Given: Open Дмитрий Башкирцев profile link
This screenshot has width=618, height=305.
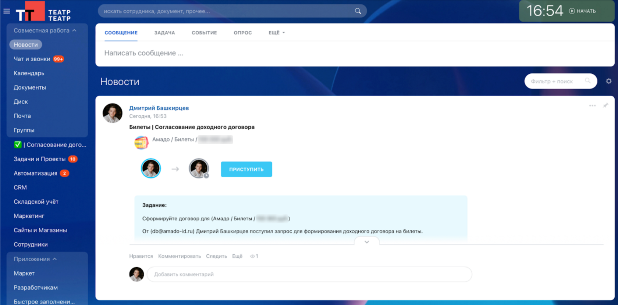Looking at the screenshot, I should 159,108.
